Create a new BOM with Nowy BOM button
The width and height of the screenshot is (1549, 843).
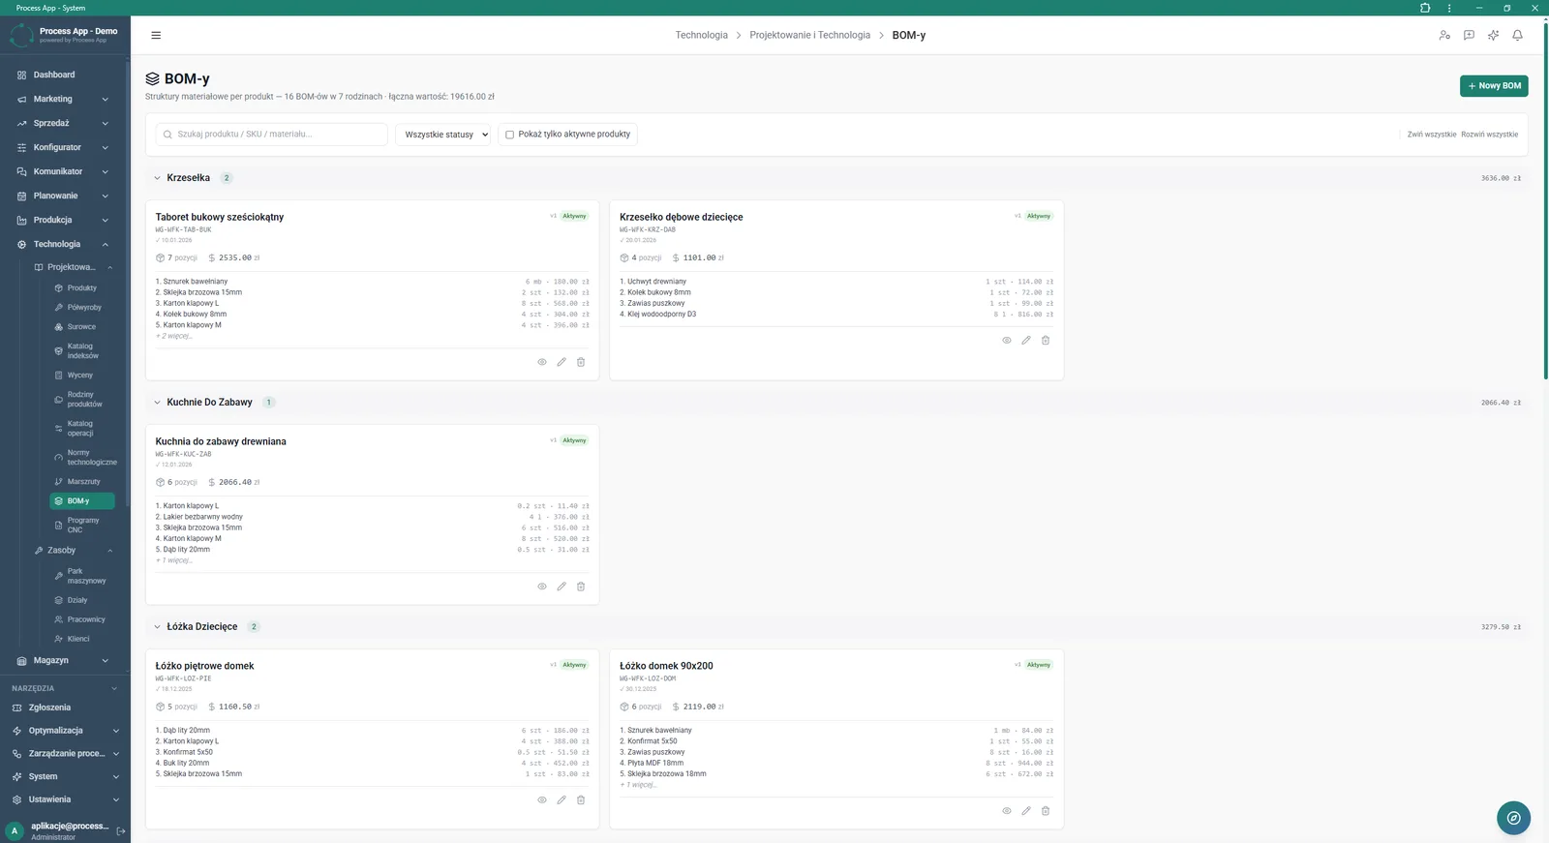1494,86
